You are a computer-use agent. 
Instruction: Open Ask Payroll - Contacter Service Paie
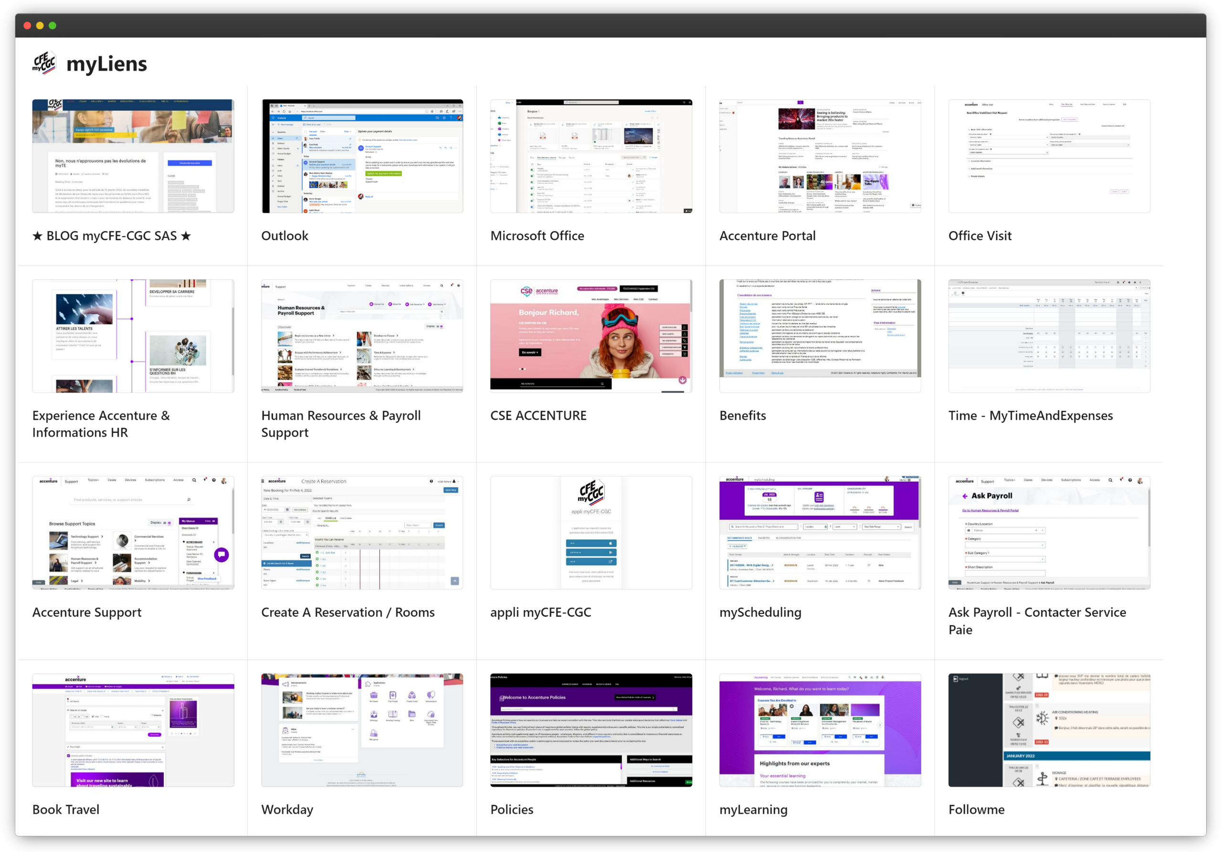pos(1037,621)
